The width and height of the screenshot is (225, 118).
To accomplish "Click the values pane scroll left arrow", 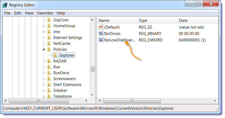I will [100, 101].
